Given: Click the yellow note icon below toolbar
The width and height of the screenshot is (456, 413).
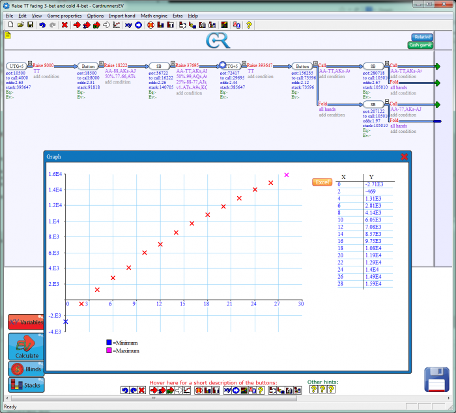Looking at the screenshot, I should [x=8, y=35].
